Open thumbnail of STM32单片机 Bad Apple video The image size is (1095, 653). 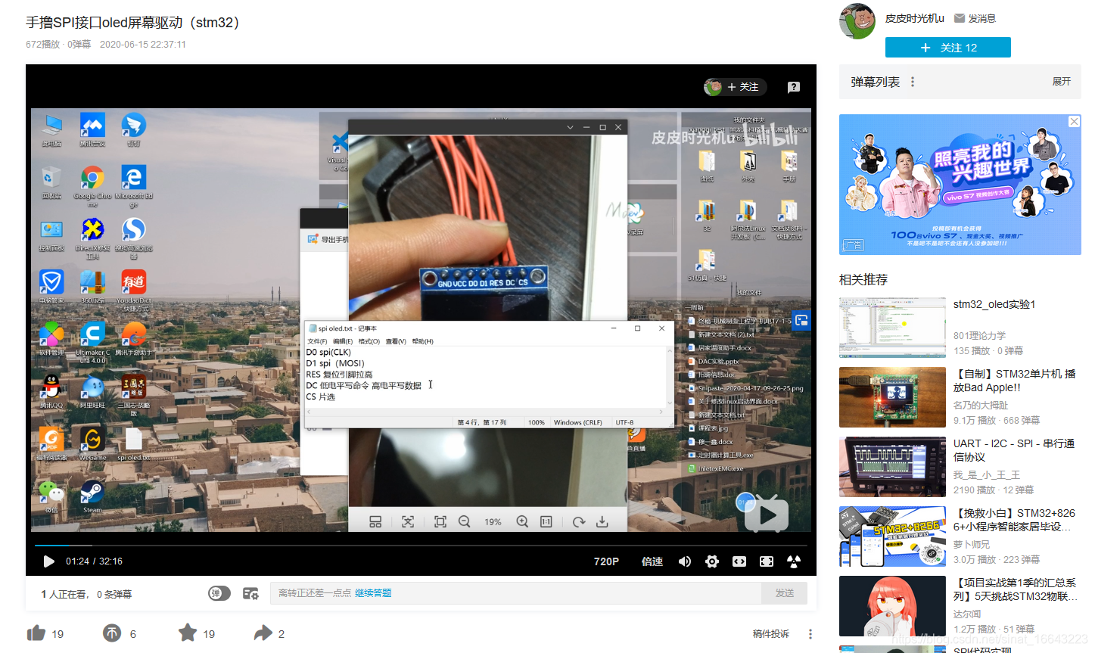[x=893, y=397]
